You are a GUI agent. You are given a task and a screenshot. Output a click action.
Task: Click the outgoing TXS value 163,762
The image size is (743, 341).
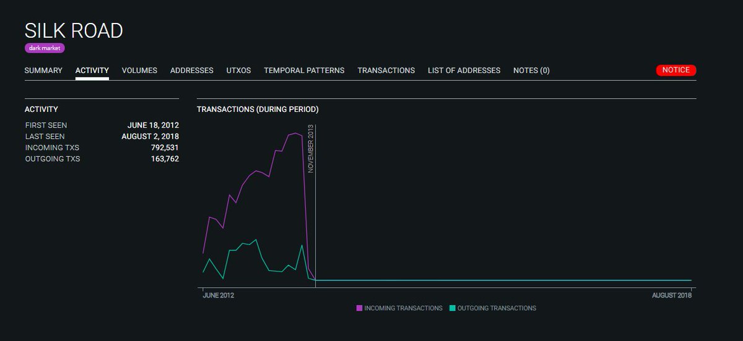[165, 159]
